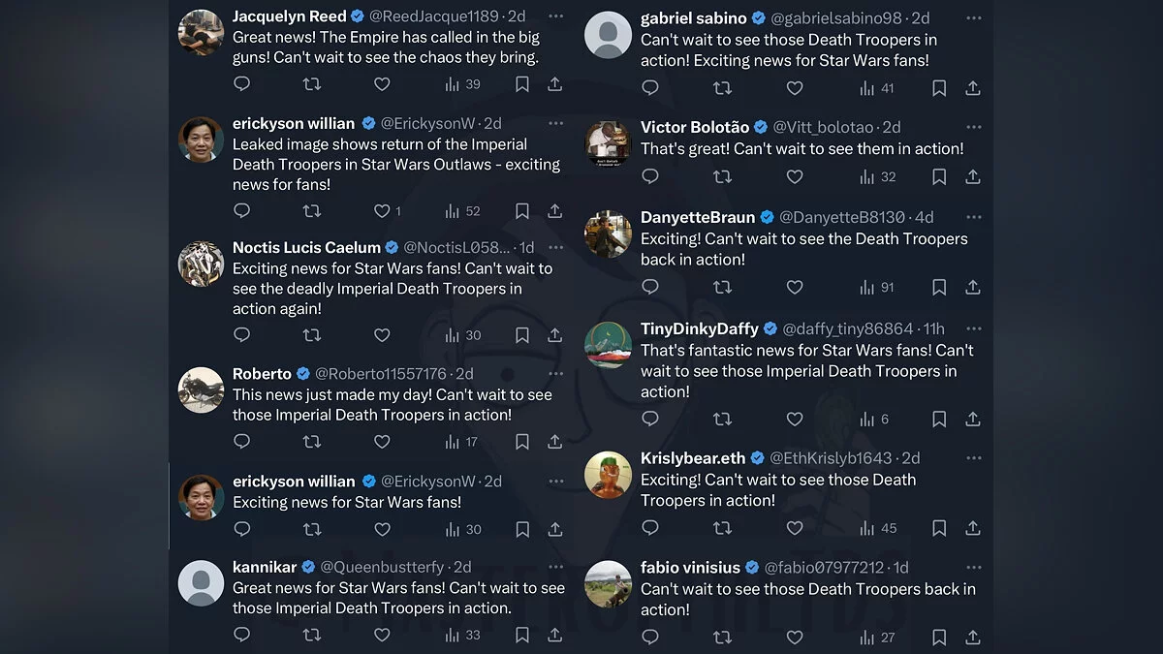Open more options menu on TinyDinkyDaffy's tweet
This screenshot has height=654, width=1163.
[x=973, y=328]
